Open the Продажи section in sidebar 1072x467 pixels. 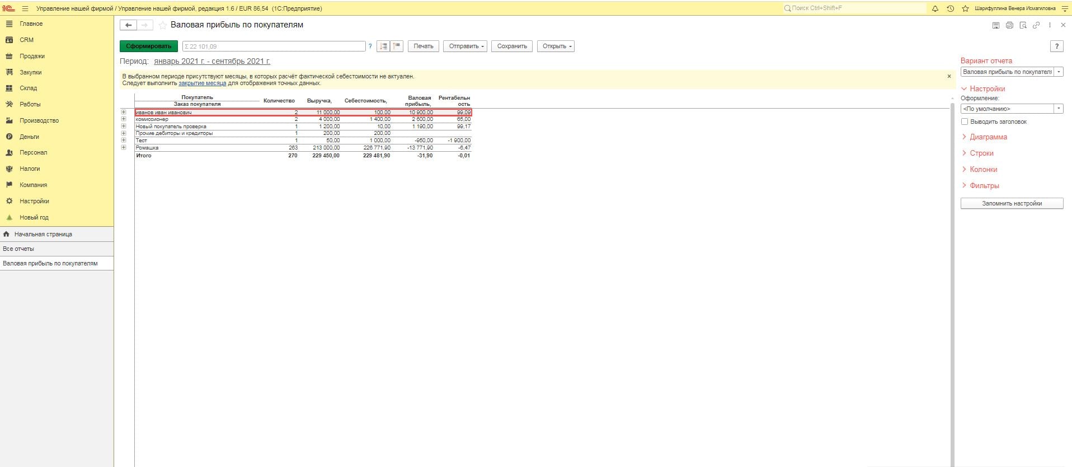tap(32, 56)
